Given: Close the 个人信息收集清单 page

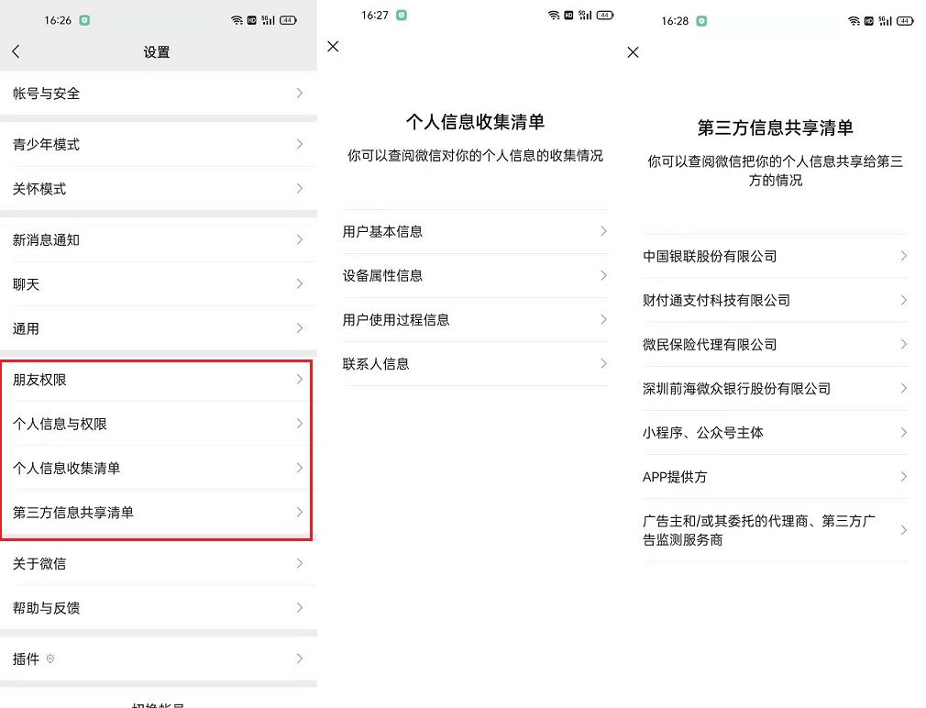Looking at the screenshot, I should [333, 46].
